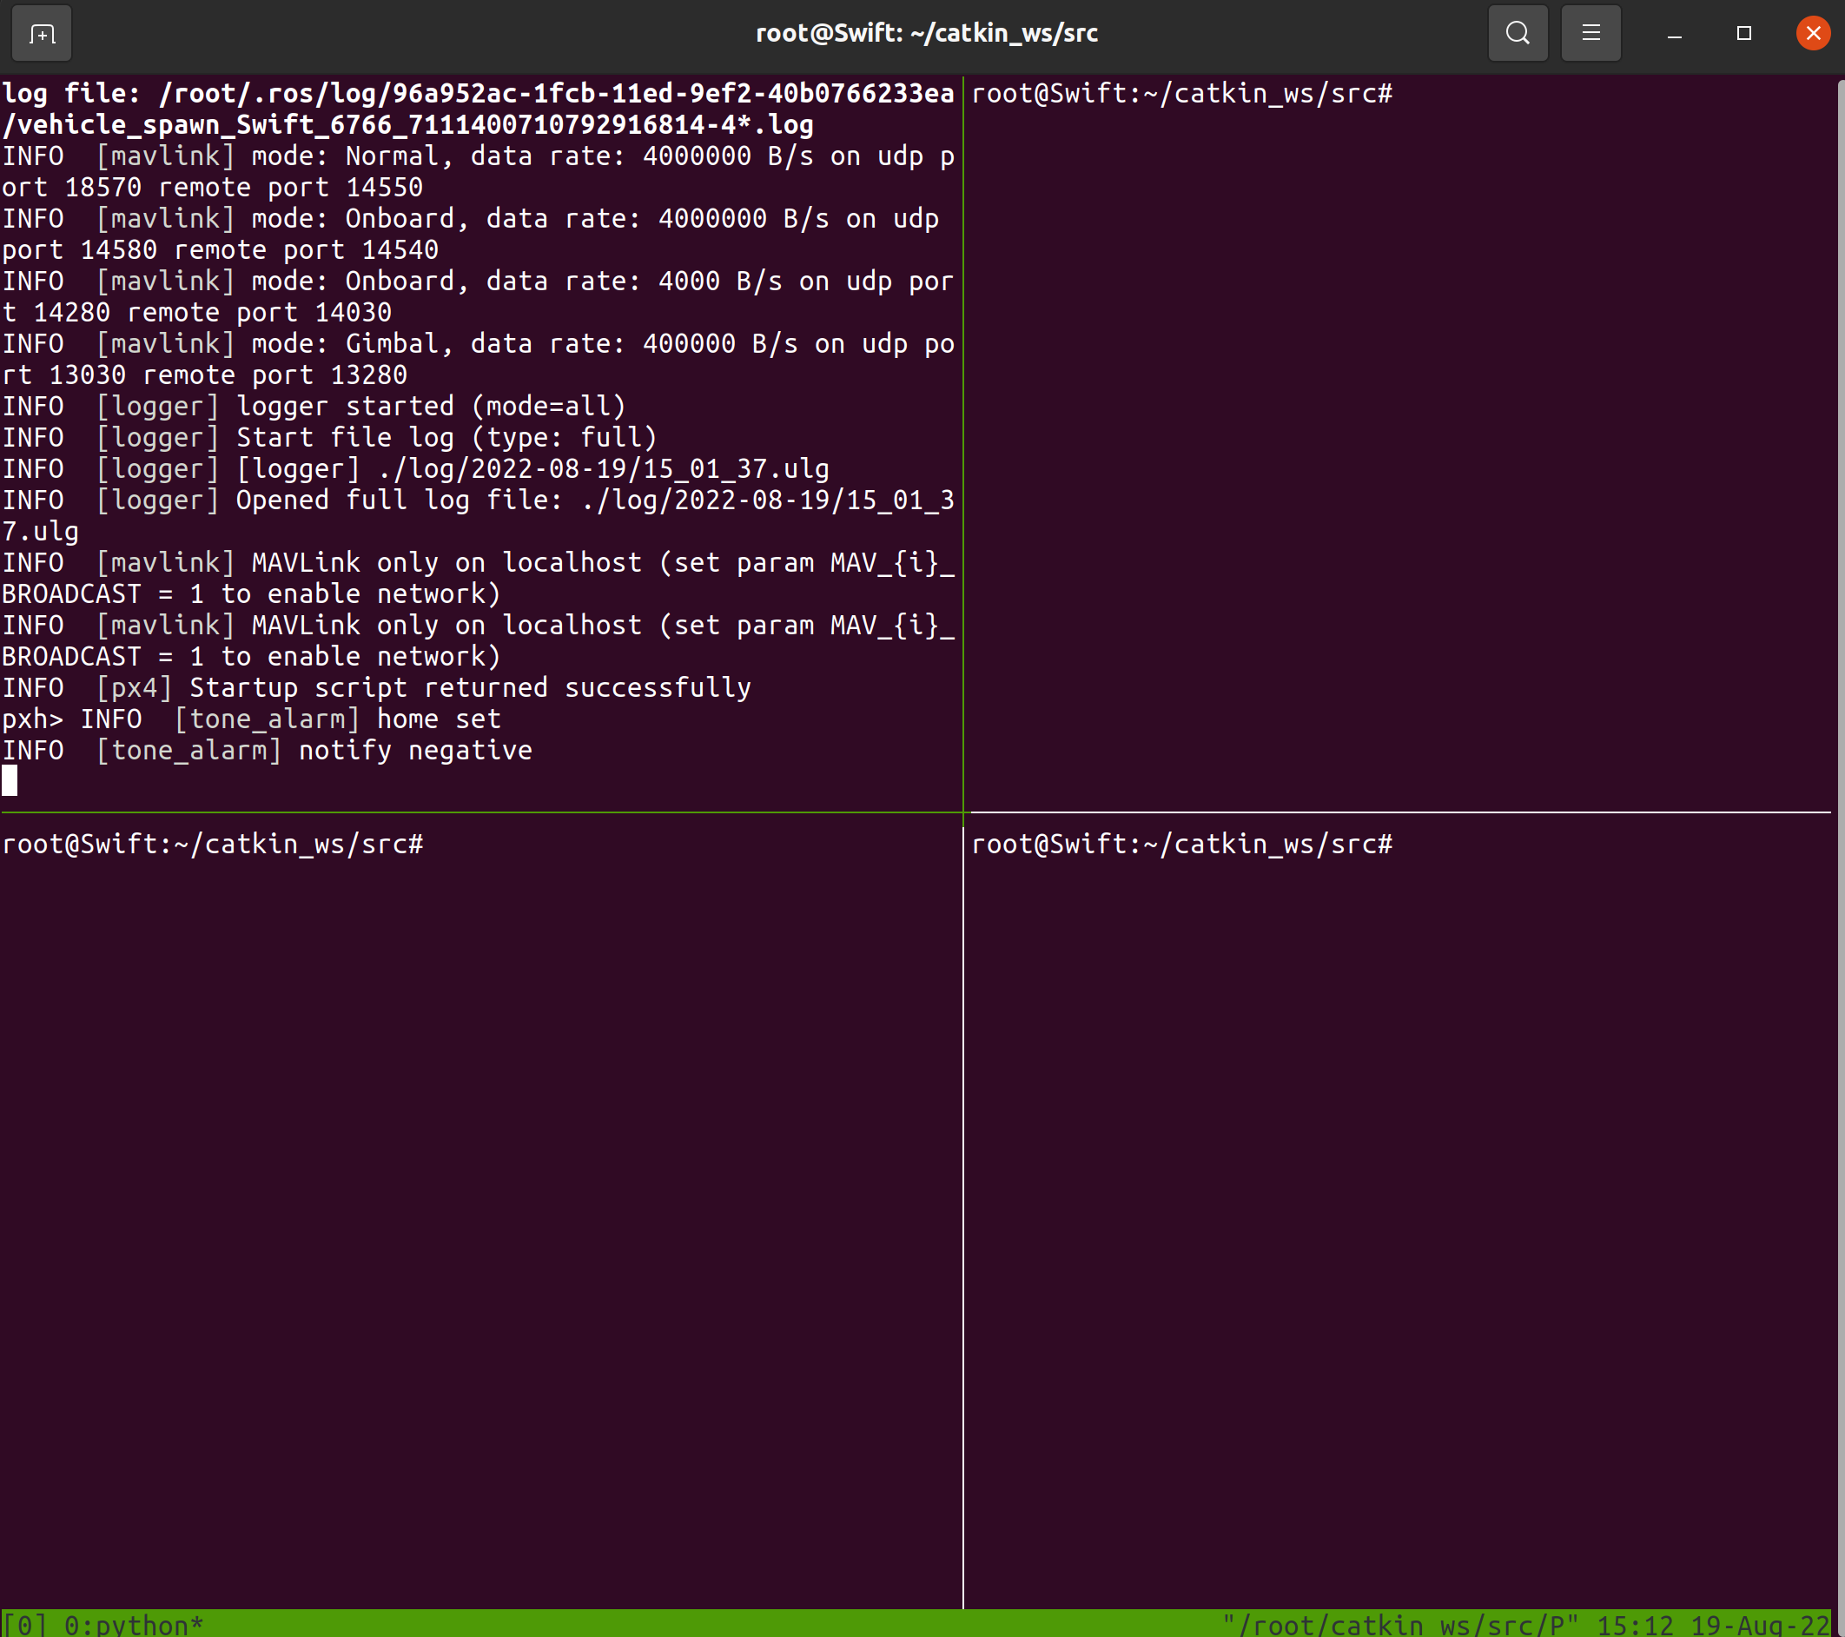Screen dimensions: 1845x1637
Task: Select the bottom-left tmux pane prompt
Action: click(x=212, y=845)
